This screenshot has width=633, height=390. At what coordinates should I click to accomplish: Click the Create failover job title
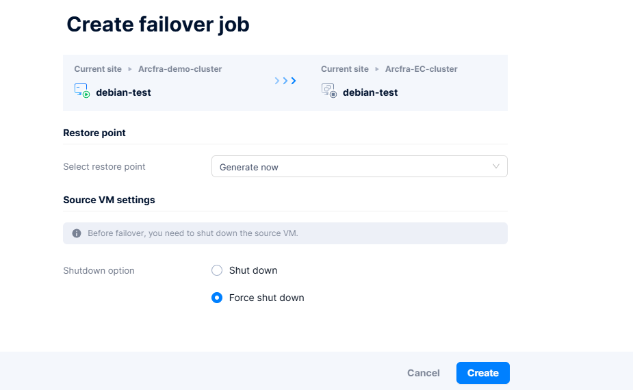click(x=158, y=25)
